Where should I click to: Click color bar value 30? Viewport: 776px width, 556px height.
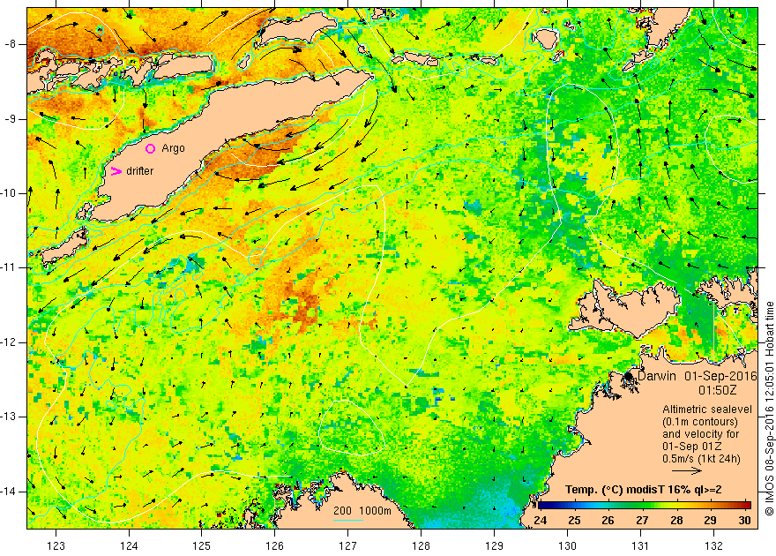click(744, 521)
